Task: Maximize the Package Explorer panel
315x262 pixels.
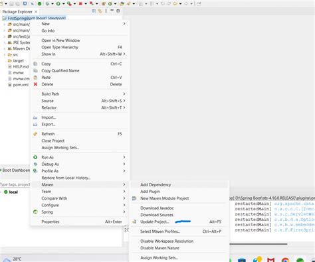Action: [118, 11]
